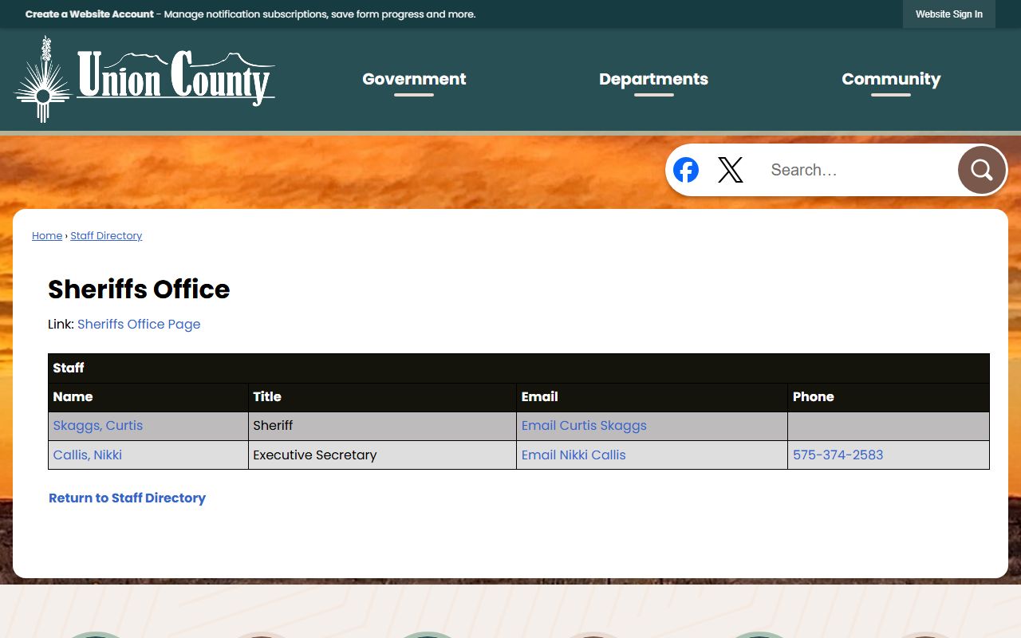Click the Sheriffs Office page heading
The width and height of the screenshot is (1021, 638).
tap(139, 289)
